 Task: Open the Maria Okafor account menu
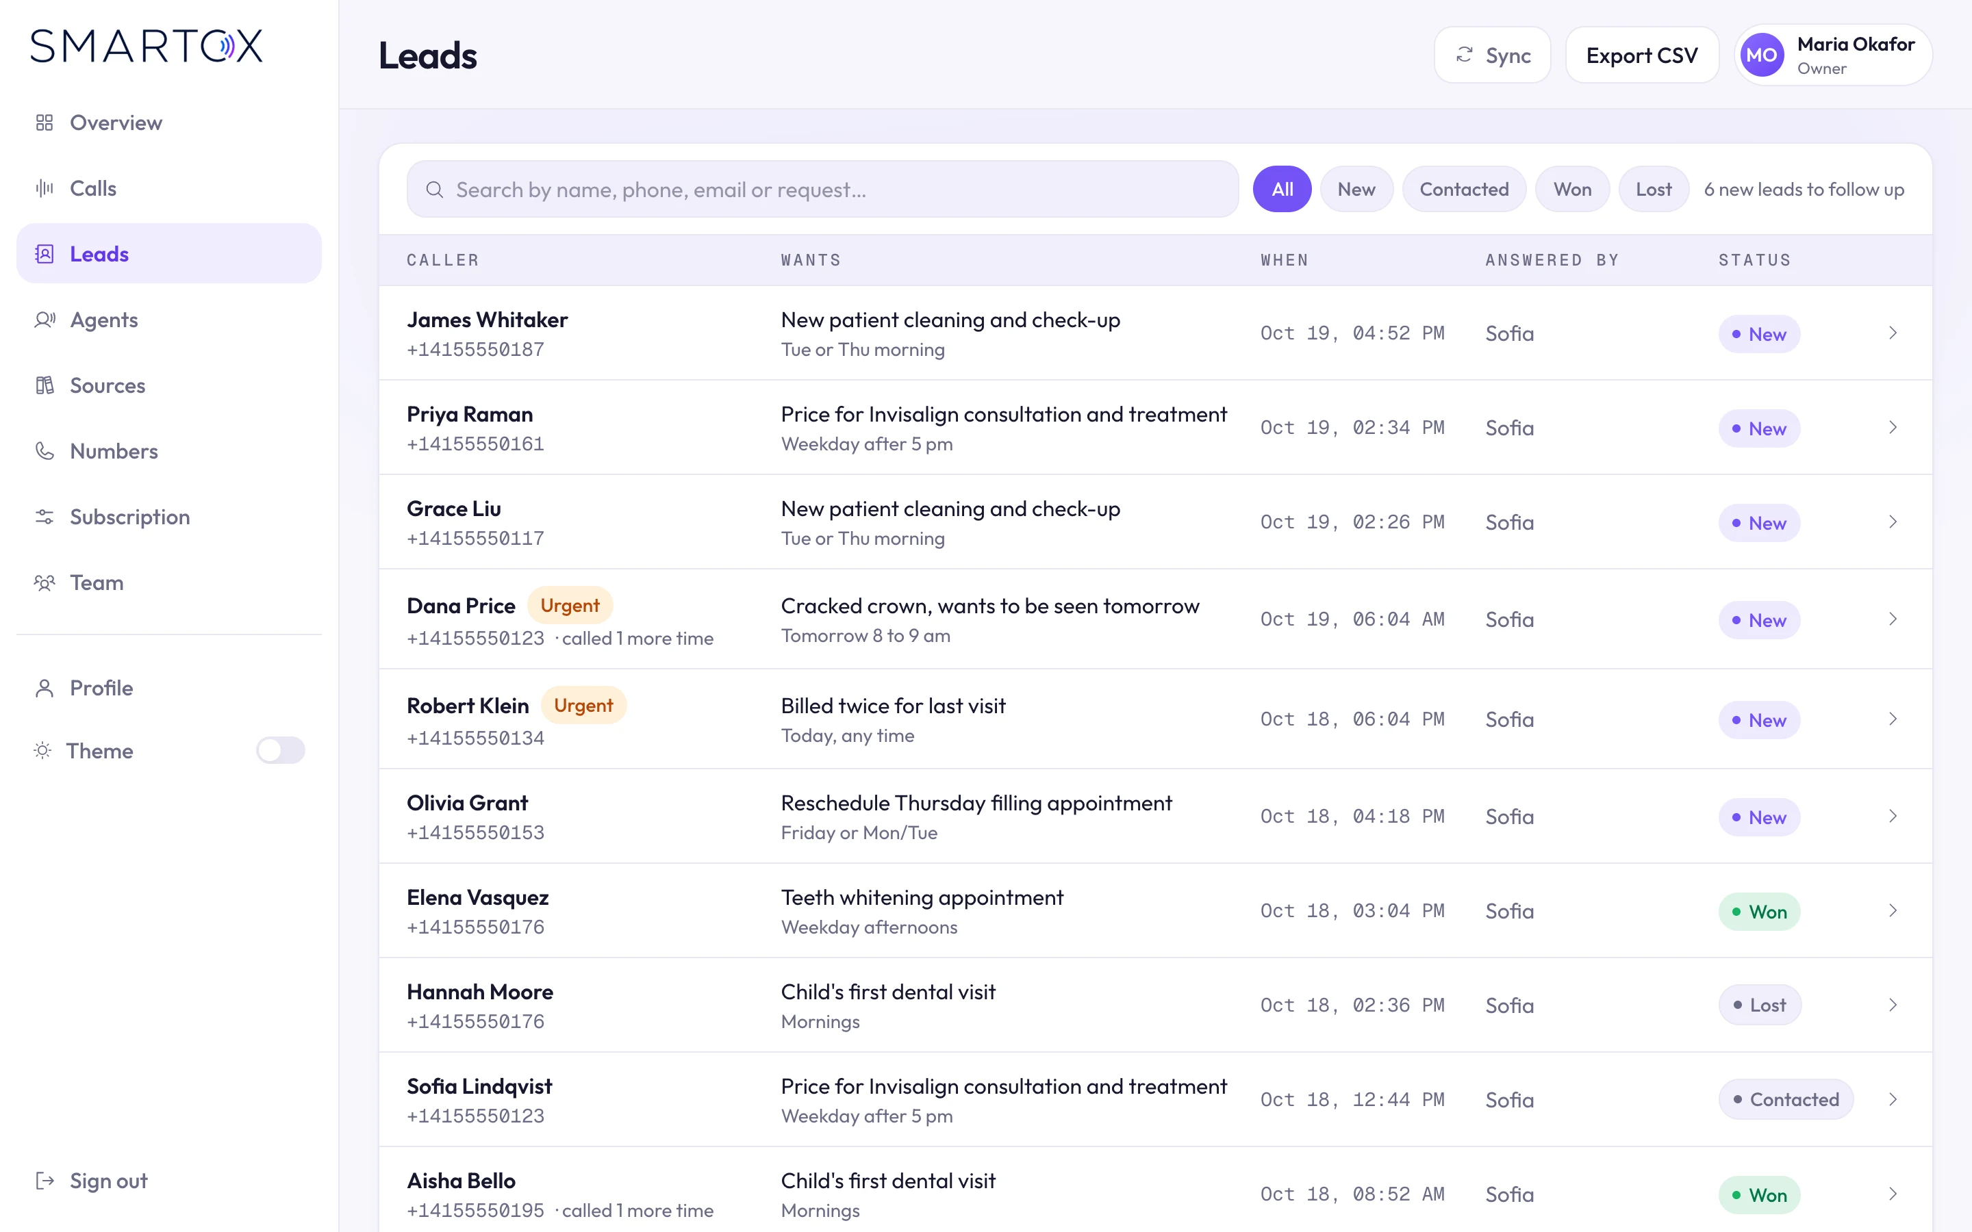point(1834,55)
